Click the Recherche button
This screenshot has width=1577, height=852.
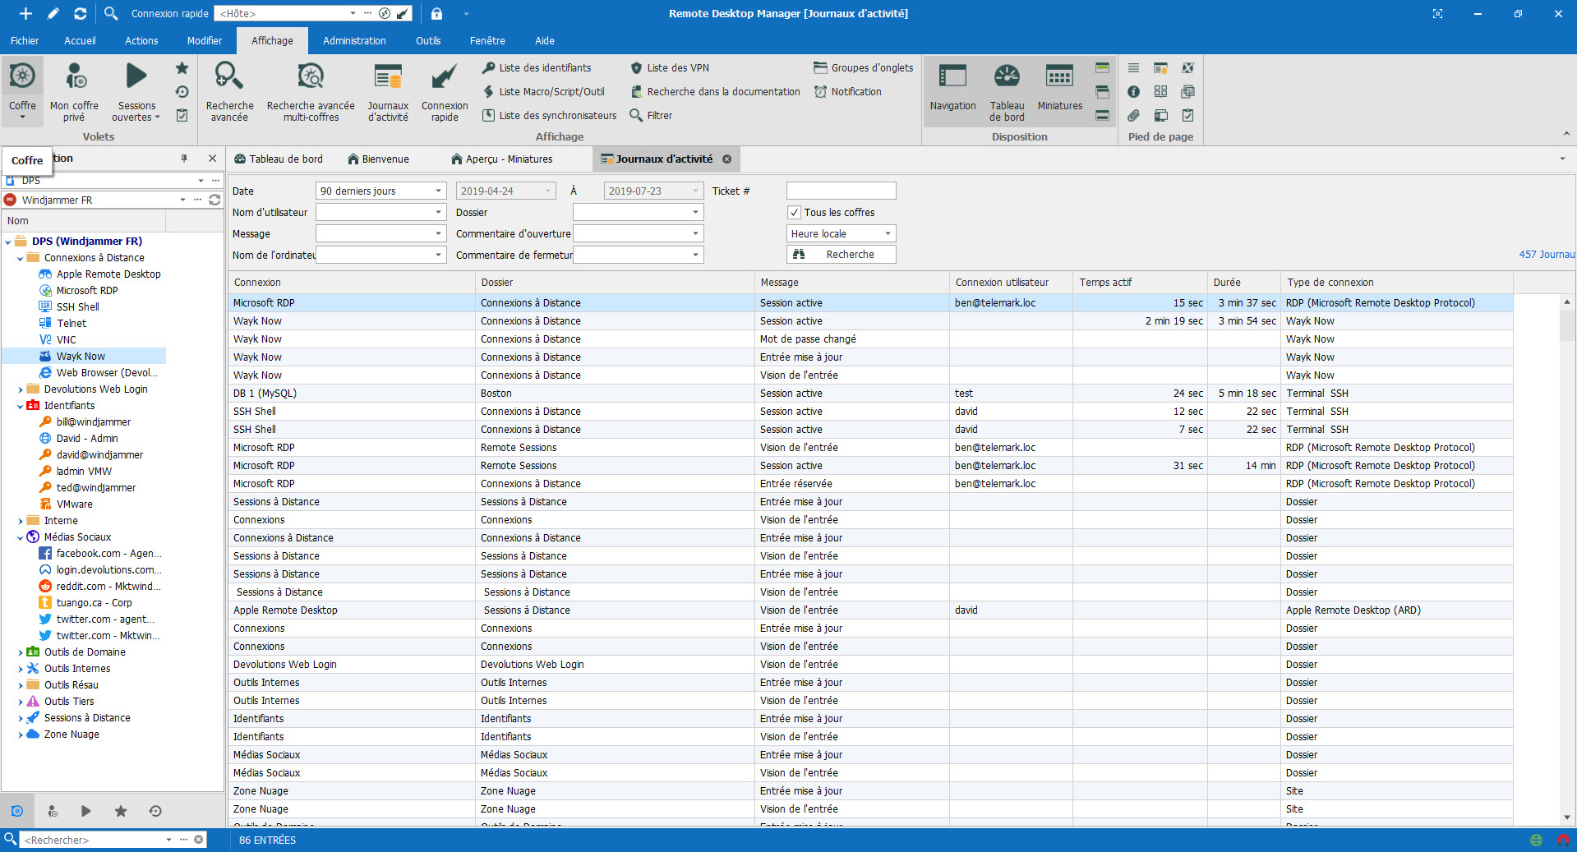click(x=841, y=255)
